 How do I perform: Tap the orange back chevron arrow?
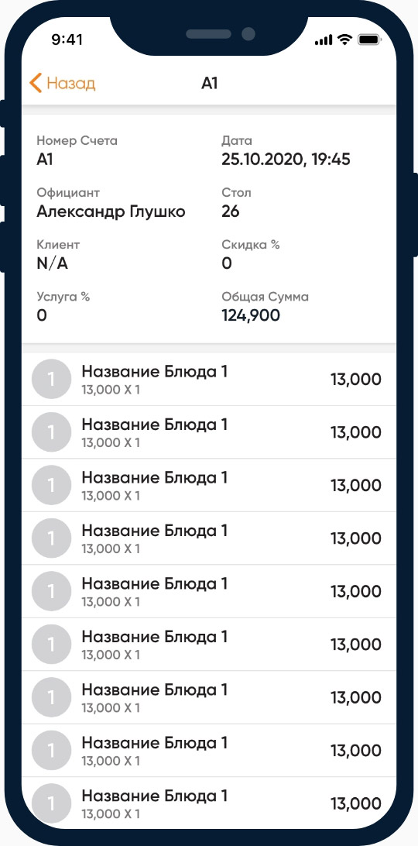pos(36,84)
